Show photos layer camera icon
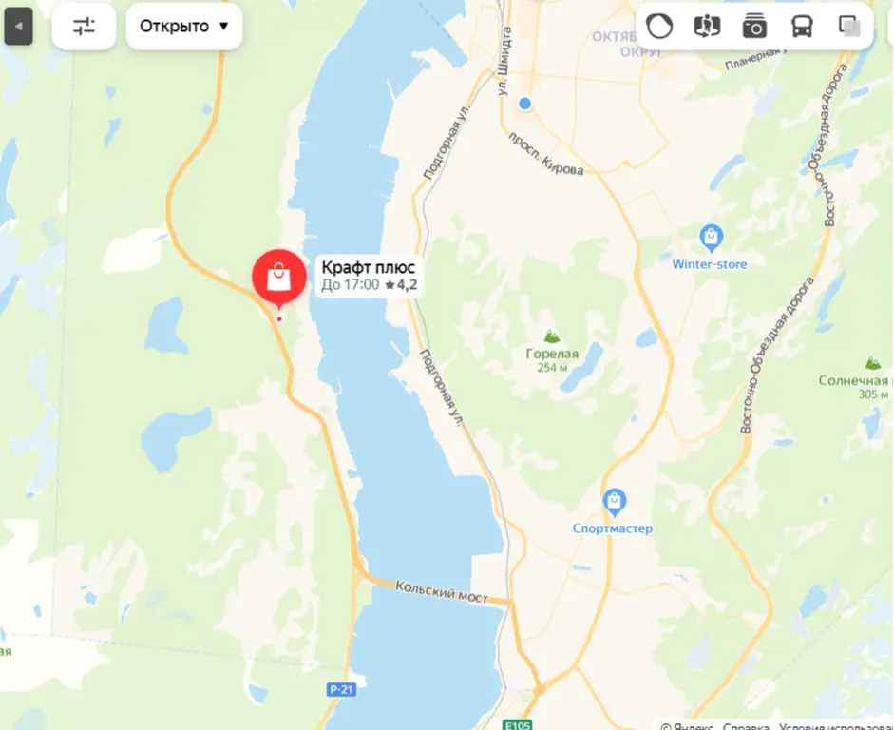 point(754,27)
